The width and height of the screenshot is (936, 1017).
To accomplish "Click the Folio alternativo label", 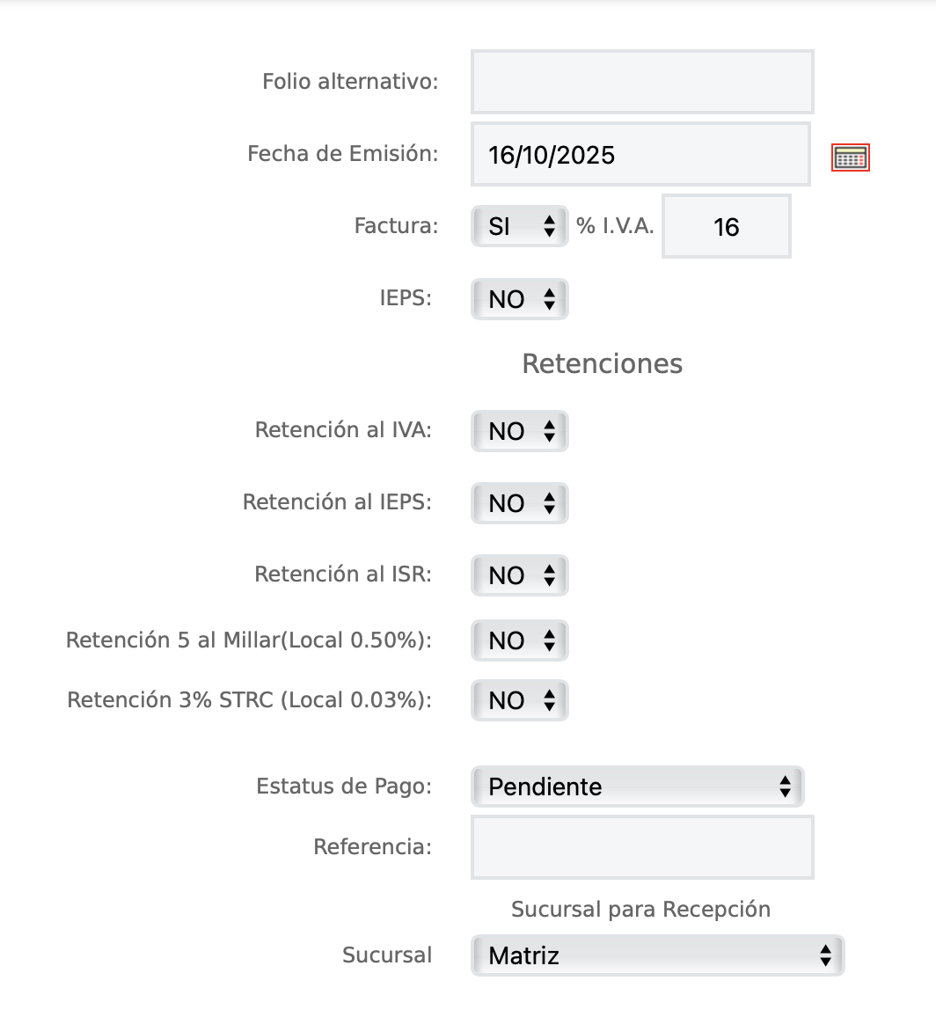I will [x=350, y=82].
